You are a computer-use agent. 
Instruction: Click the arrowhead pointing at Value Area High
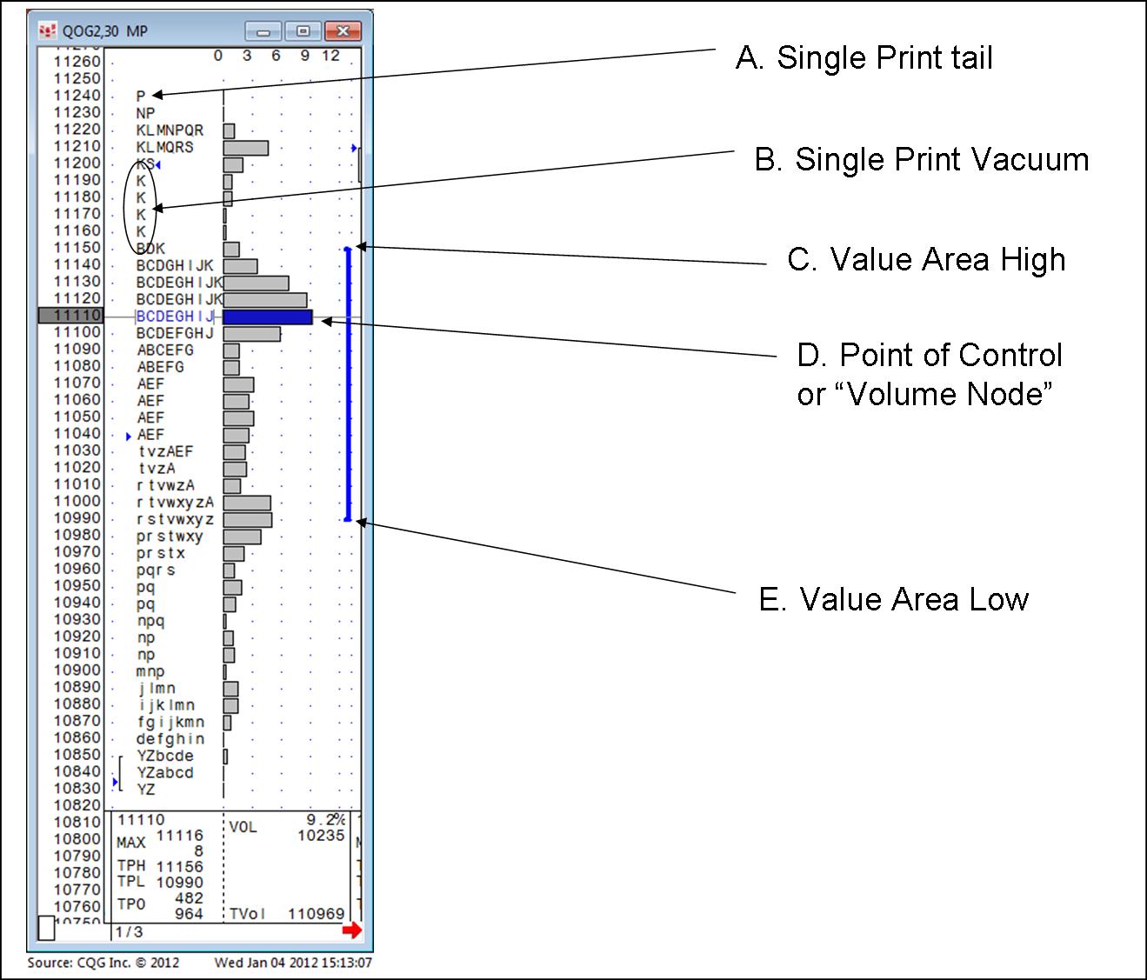pos(362,244)
